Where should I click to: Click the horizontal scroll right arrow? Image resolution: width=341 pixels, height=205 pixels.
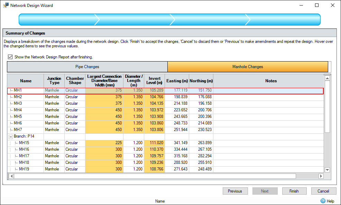tap(321, 176)
